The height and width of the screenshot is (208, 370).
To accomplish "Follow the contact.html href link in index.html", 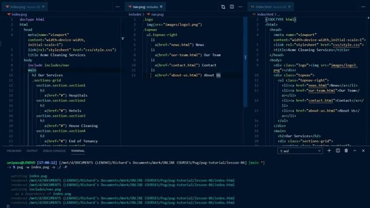I will click(320, 101).
